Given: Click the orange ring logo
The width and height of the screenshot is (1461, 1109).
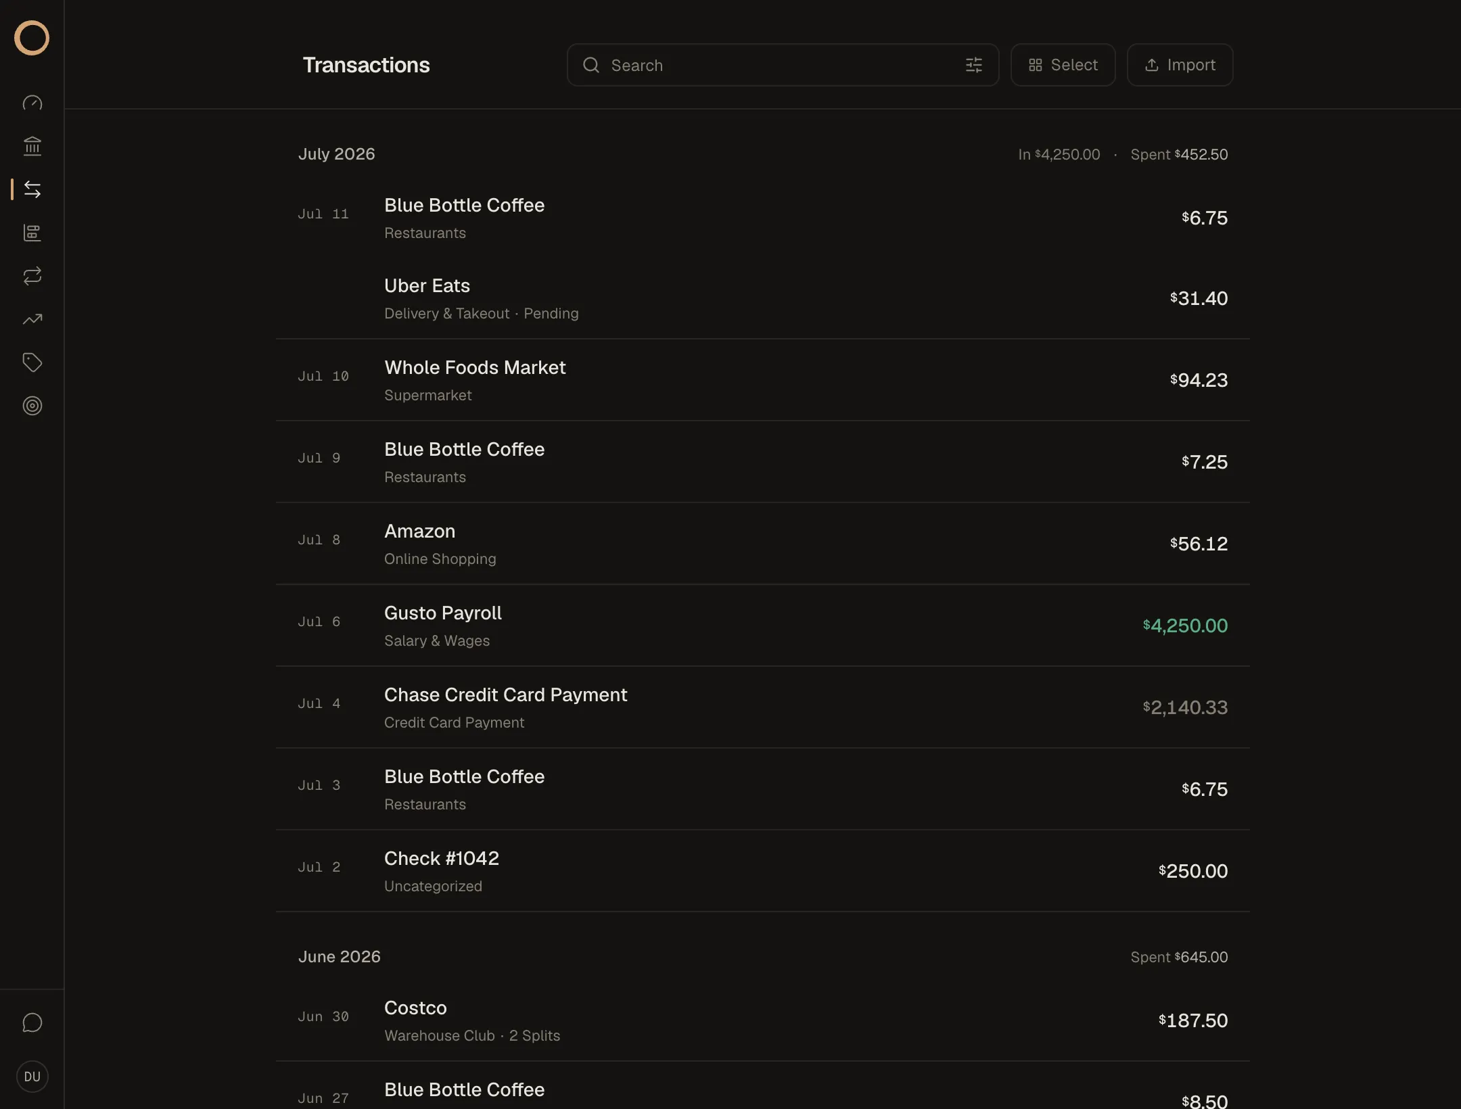Looking at the screenshot, I should 32,38.
